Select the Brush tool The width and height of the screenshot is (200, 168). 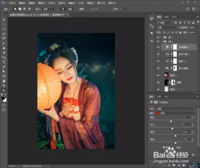coord(4,43)
